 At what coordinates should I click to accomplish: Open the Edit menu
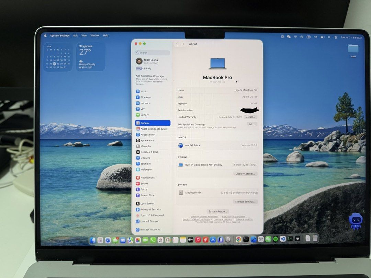coord(76,36)
